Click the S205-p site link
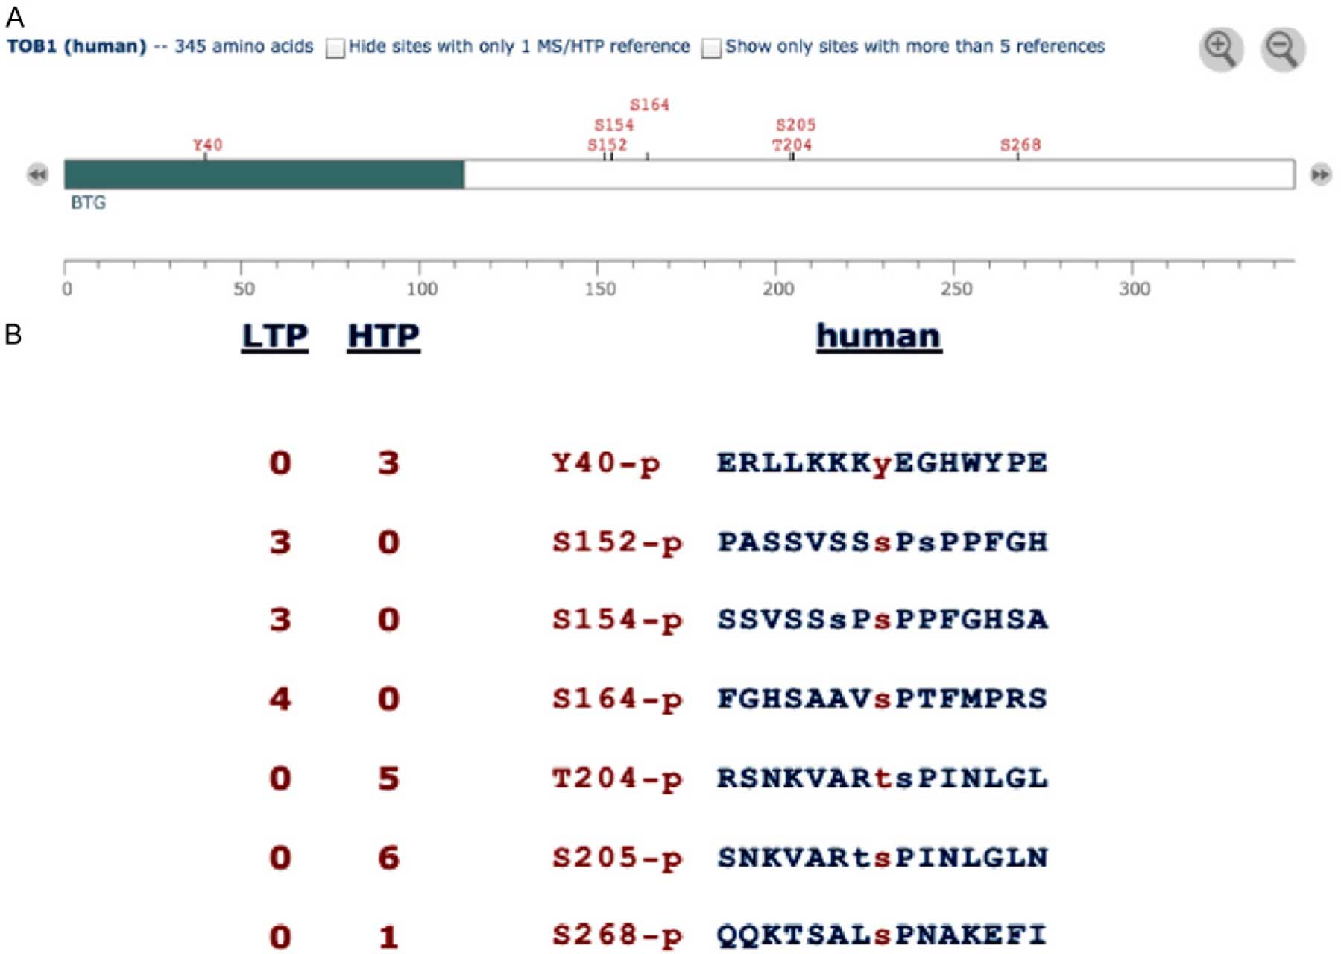The image size is (1341, 954). 616,858
